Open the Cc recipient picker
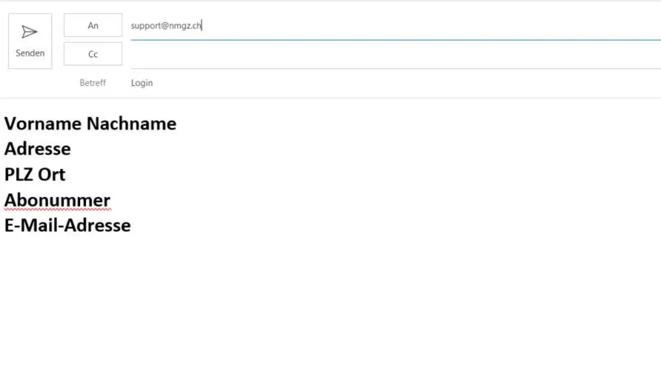The width and height of the screenshot is (661, 366). [x=93, y=54]
